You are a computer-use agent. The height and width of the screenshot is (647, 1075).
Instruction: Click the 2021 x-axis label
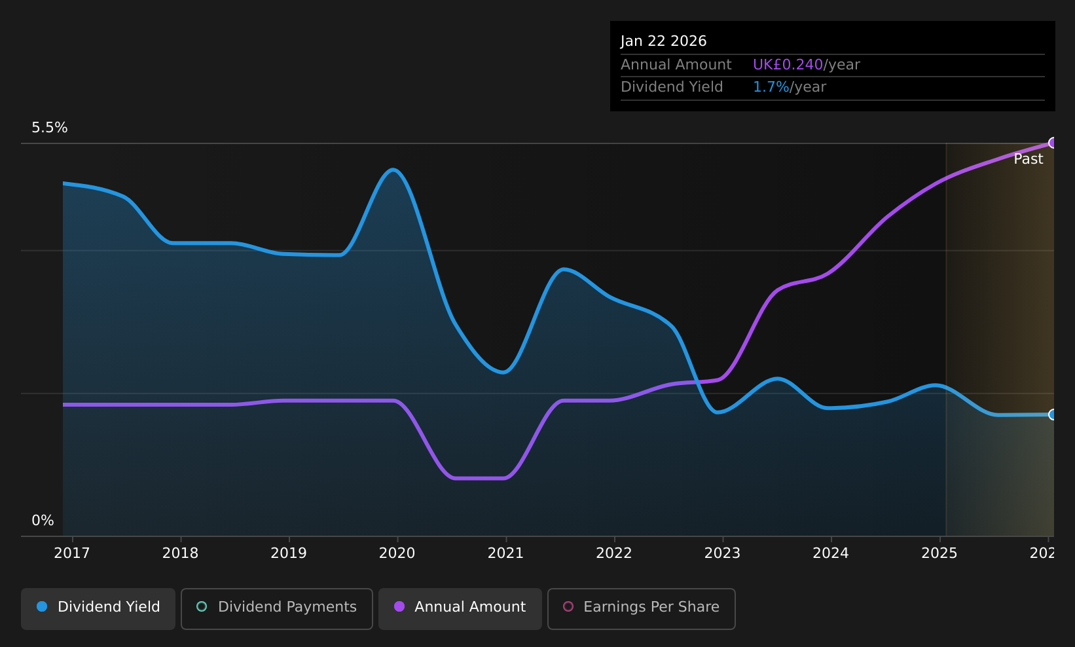(x=505, y=553)
